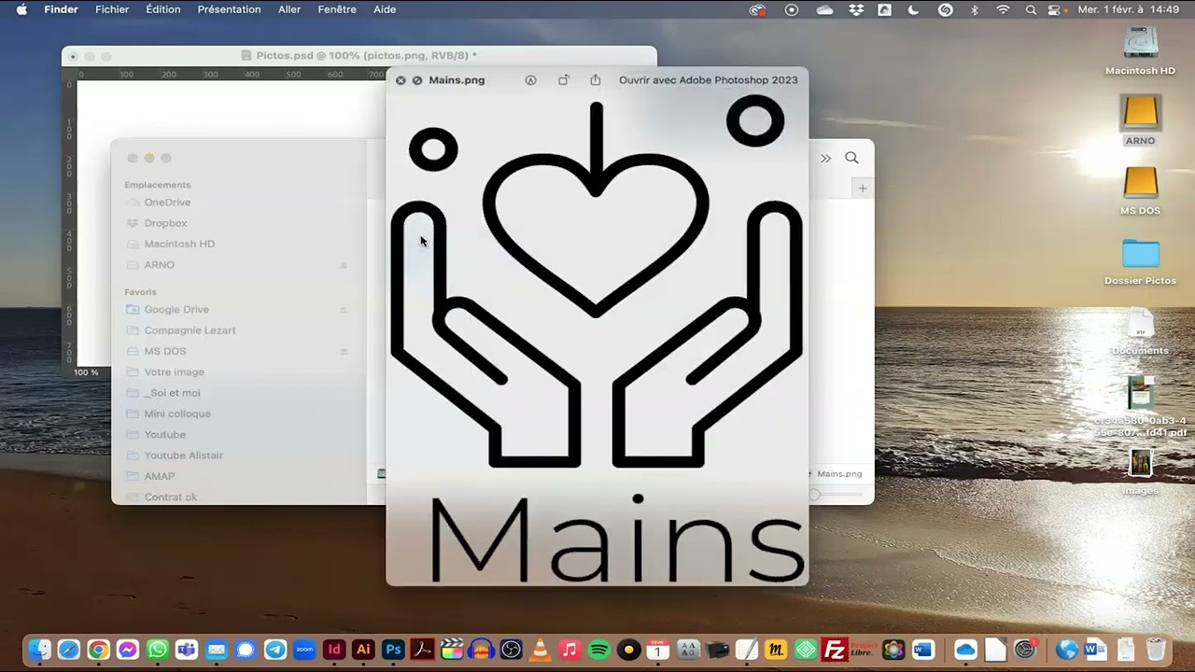Toggle Focus moon icon in menu bar
Image resolution: width=1195 pixels, height=672 pixels.
coord(913,9)
